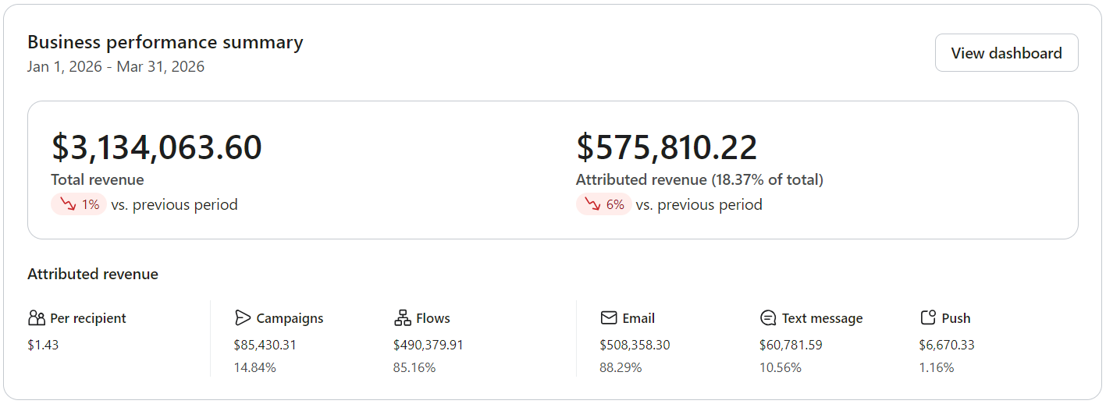Click the Per recipient people icon
The width and height of the screenshot is (1106, 404).
(37, 318)
